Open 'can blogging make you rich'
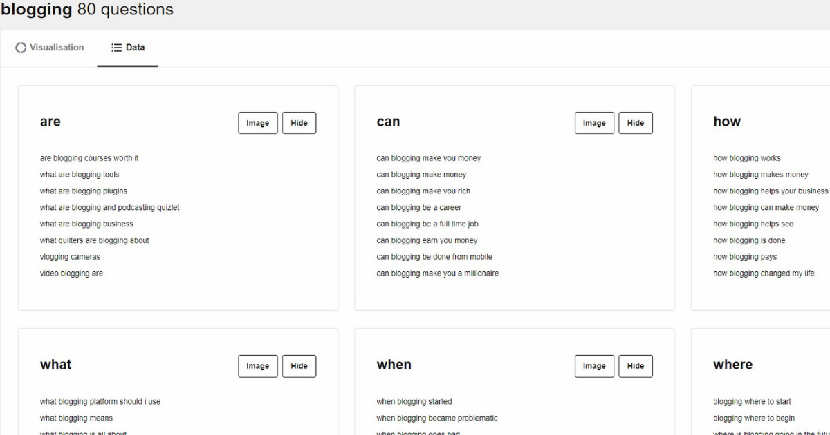 [x=423, y=191]
